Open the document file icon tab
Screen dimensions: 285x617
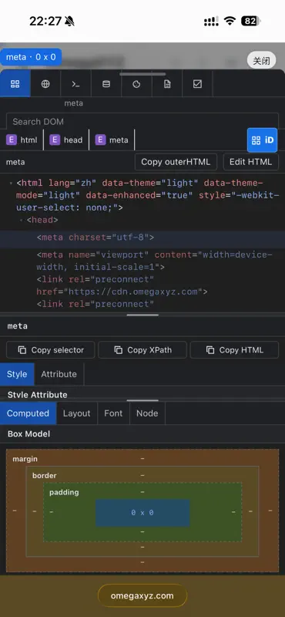167,83
